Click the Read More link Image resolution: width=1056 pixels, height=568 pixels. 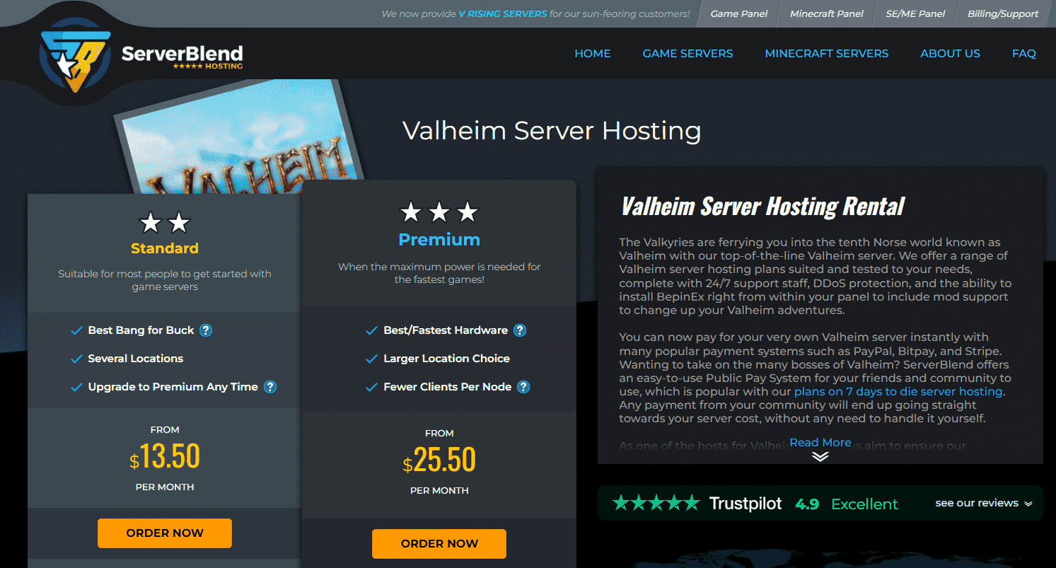point(820,443)
